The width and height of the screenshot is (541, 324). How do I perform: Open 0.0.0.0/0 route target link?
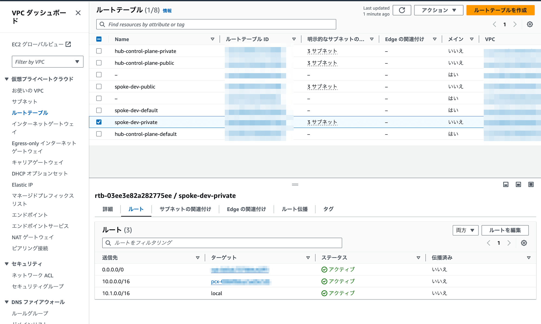click(x=240, y=270)
